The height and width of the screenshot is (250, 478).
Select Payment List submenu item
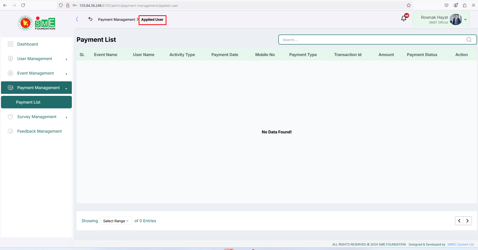pos(36,102)
